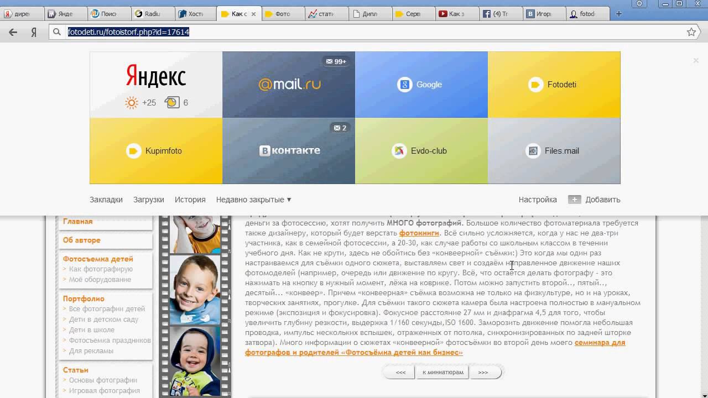The image size is (708, 398).
Task: Open Об авторе sidebar link
Action: pyautogui.click(x=82, y=240)
